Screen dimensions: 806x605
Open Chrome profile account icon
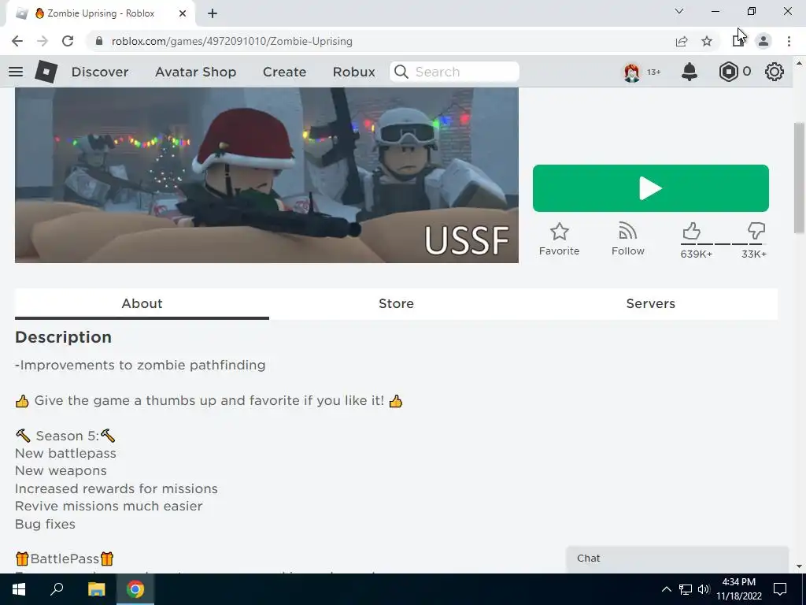coord(763,41)
